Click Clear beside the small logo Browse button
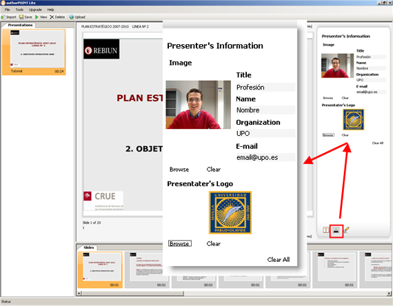The width and height of the screenshot is (393, 306). [x=345, y=135]
